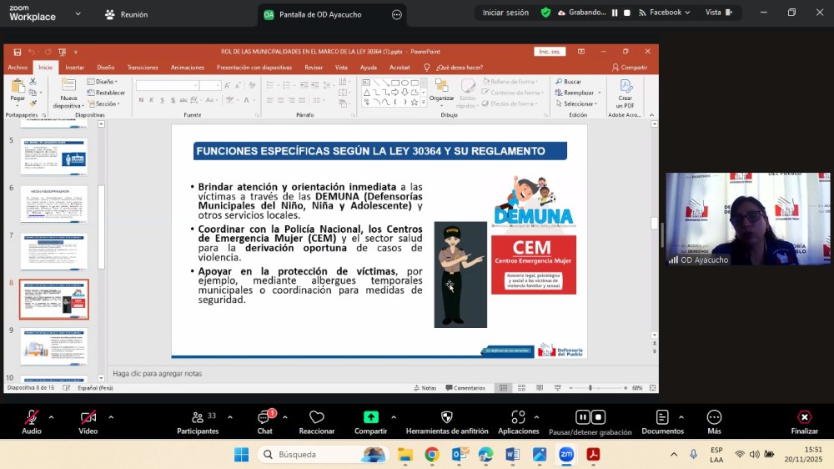Click the red Finalizar button

pyautogui.click(x=804, y=418)
